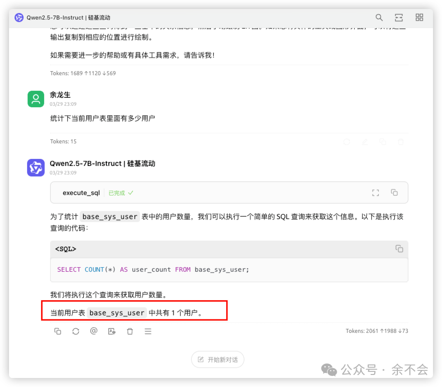The image size is (442, 387).
Task: Copy the execute_sql tool call result
Action: point(394,192)
